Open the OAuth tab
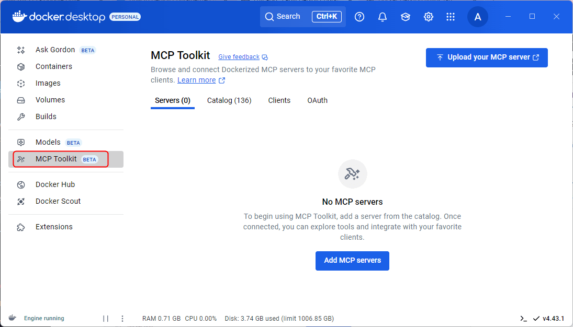573x327 pixels. pyautogui.click(x=317, y=100)
